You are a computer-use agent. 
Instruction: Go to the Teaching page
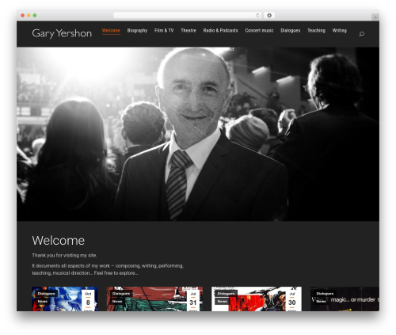[x=316, y=31]
